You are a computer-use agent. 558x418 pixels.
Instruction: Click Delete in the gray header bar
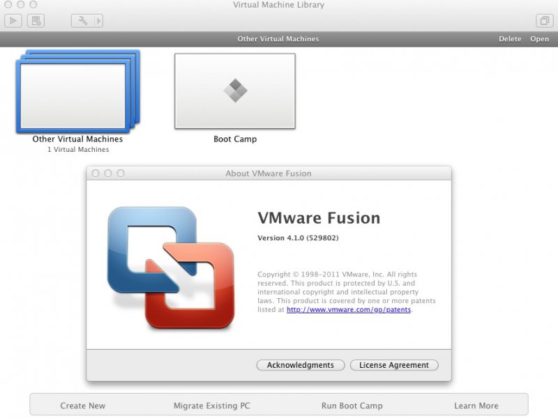point(510,39)
